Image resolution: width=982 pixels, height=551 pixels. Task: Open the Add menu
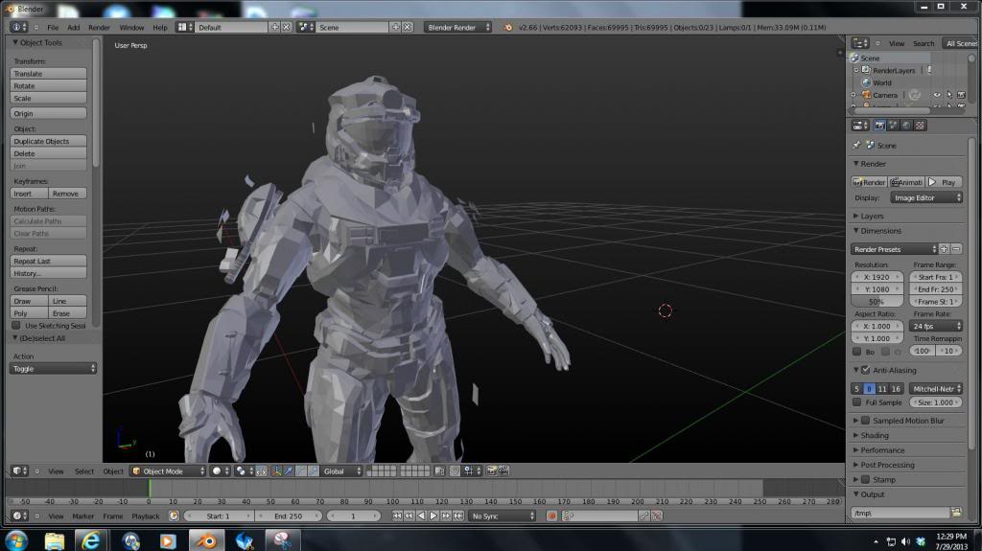pyautogui.click(x=73, y=28)
